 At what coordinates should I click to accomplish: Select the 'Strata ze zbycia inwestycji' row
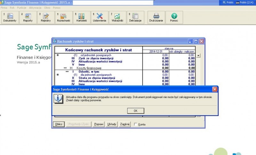[125, 78]
